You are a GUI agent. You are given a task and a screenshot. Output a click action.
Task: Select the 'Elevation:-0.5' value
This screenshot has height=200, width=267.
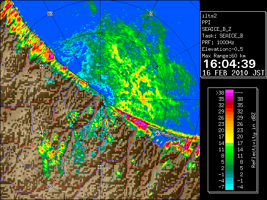coord(222,49)
